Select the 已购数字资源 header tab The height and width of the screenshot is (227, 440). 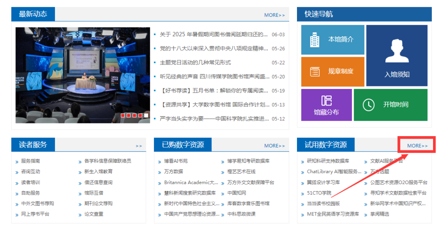point(183,145)
